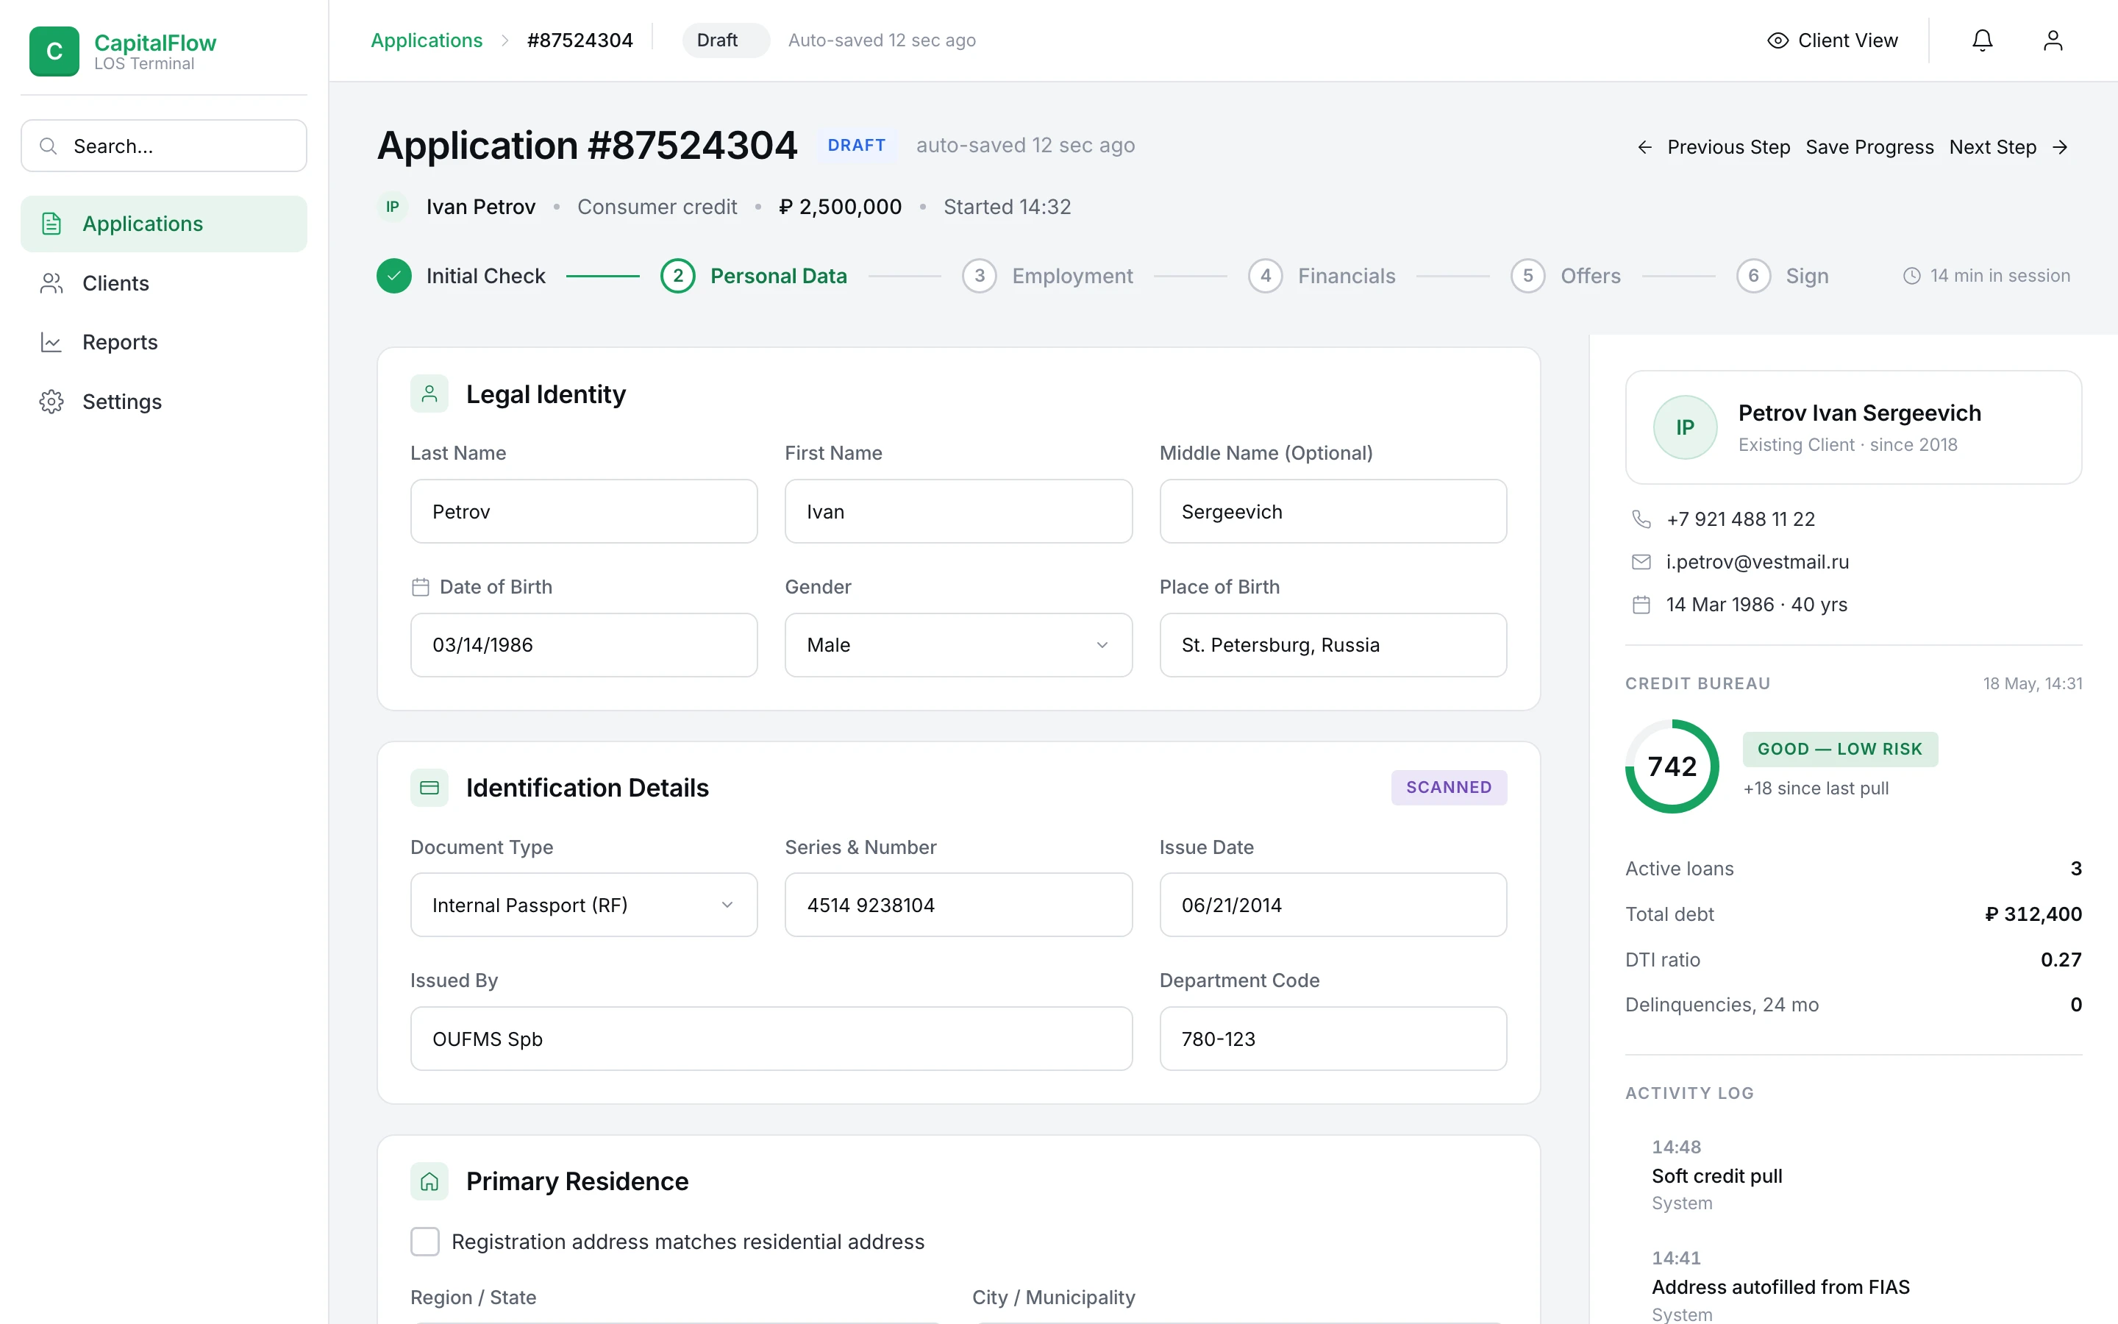The image size is (2118, 1324).
Task: Open notifications bell
Action: point(1981,40)
